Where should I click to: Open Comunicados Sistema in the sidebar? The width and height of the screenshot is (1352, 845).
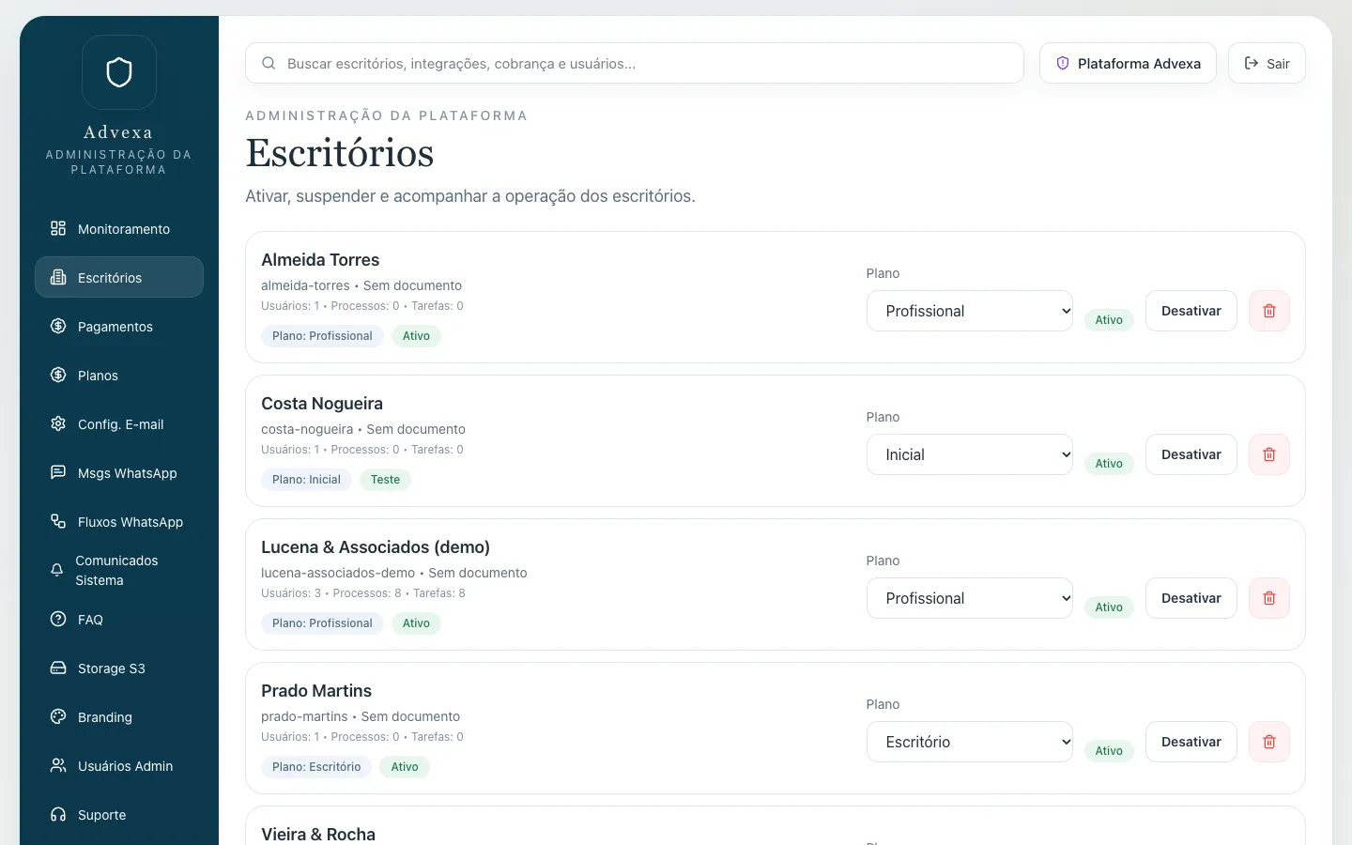pyautogui.click(x=119, y=570)
